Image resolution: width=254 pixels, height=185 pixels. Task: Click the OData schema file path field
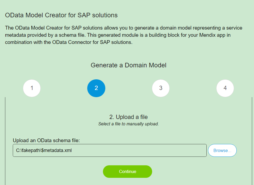click(x=110, y=150)
